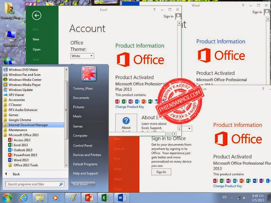
Task: Click Excel icon in Excel's product contents row
Action: tap(124, 101)
